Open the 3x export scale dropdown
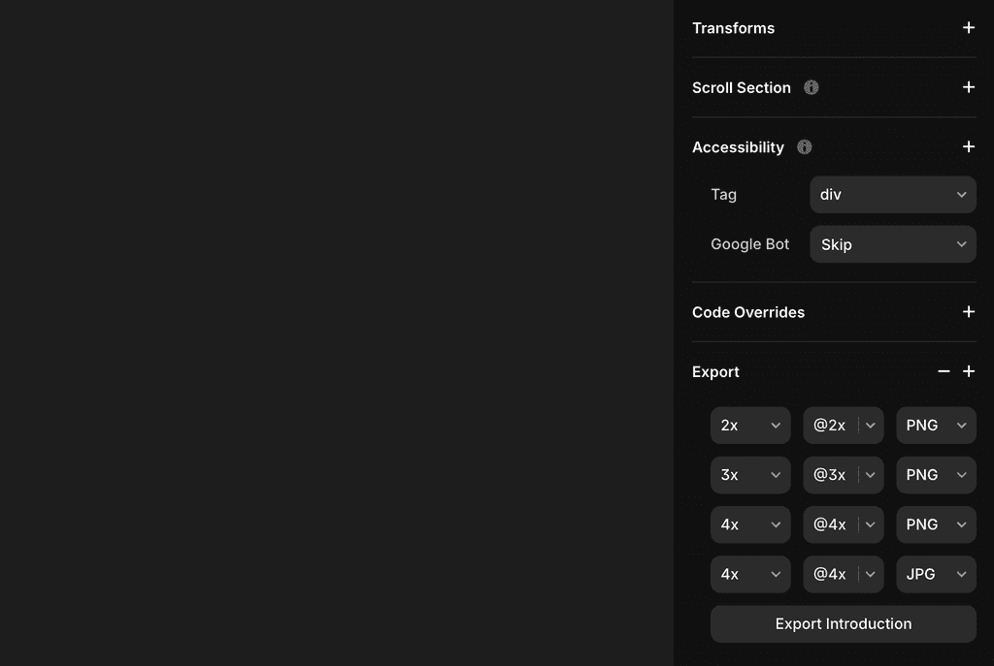 point(749,475)
